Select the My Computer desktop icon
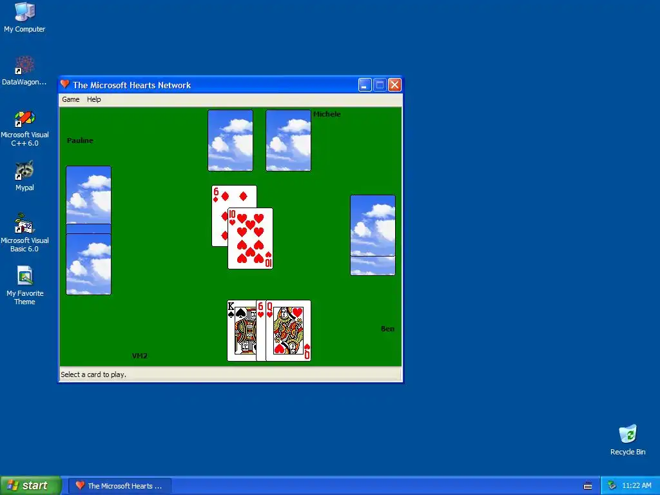The width and height of the screenshot is (660, 495). 24,17
